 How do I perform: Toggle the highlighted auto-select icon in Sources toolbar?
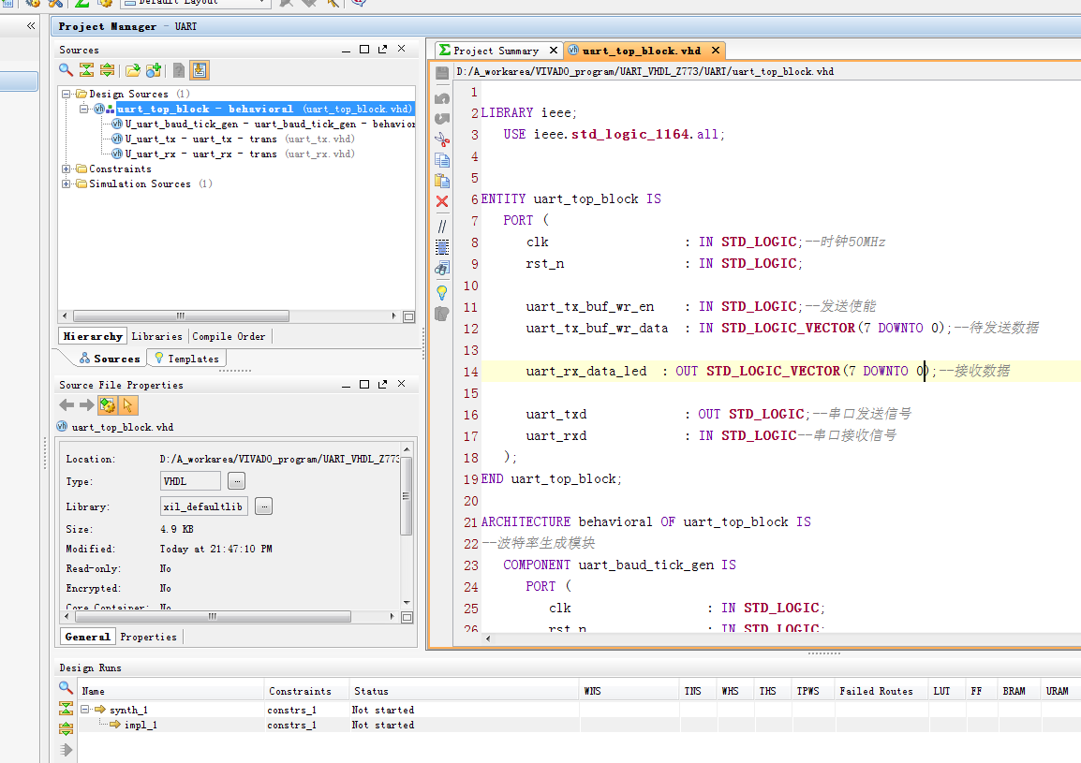coord(200,70)
